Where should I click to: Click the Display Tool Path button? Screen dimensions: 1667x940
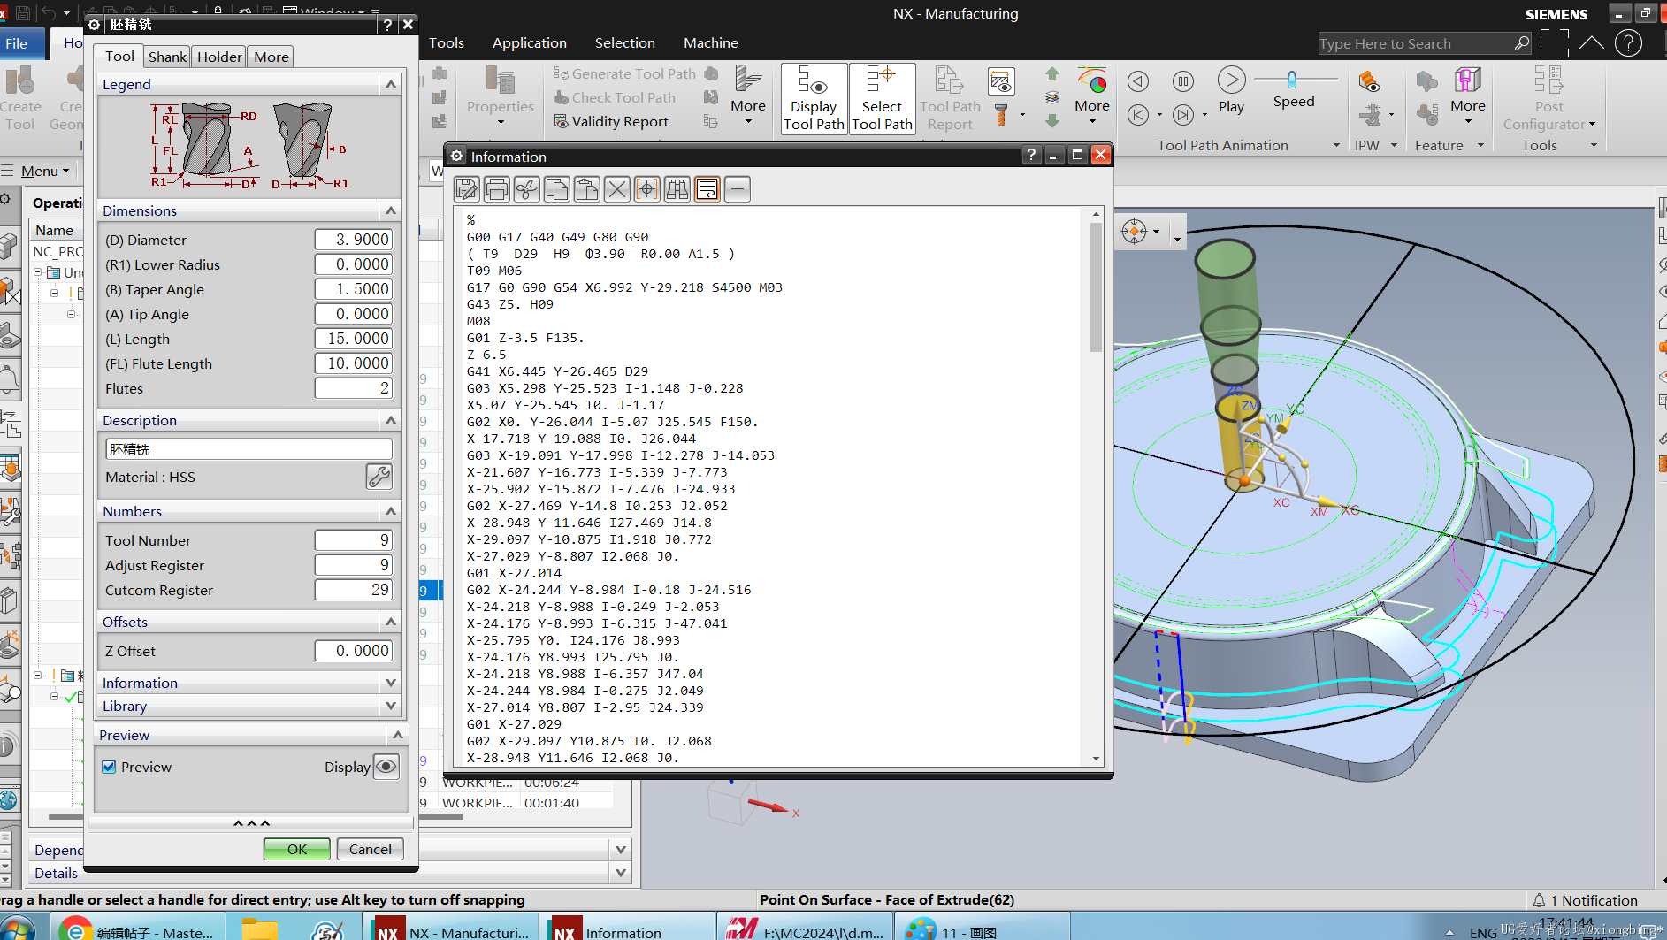[x=814, y=98]
